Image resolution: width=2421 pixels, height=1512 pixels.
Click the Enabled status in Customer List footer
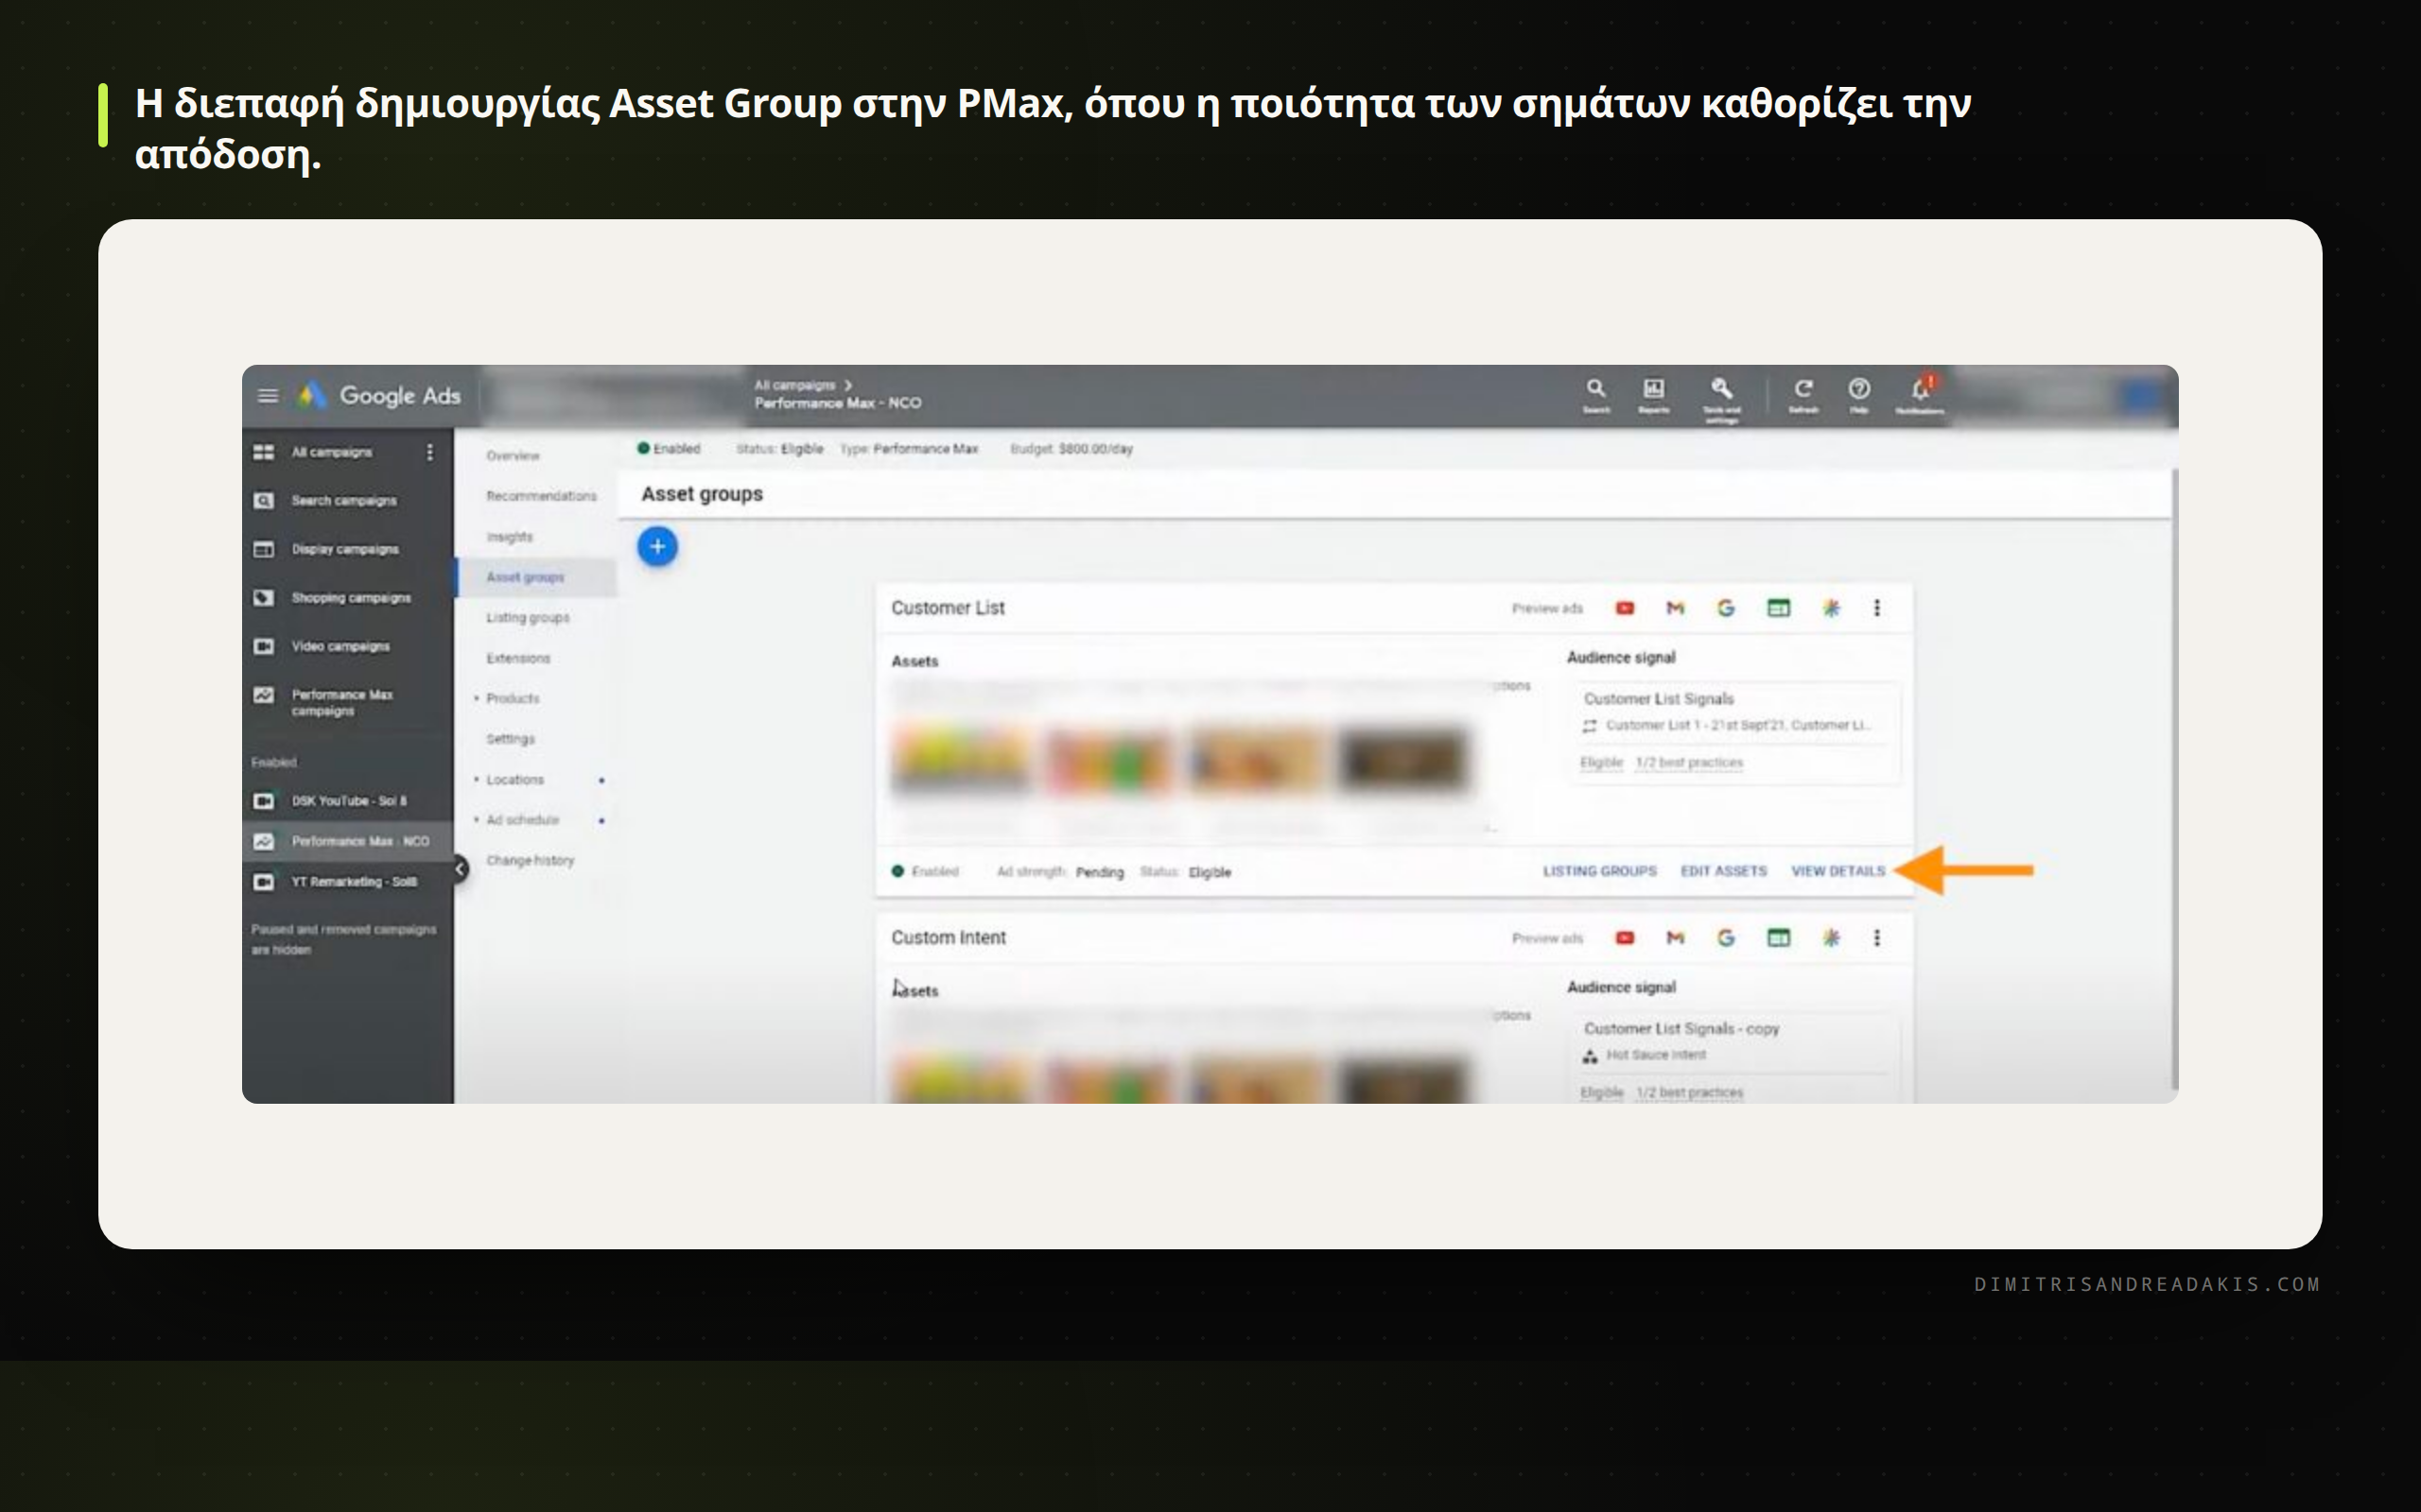click(x=926, y=872)
